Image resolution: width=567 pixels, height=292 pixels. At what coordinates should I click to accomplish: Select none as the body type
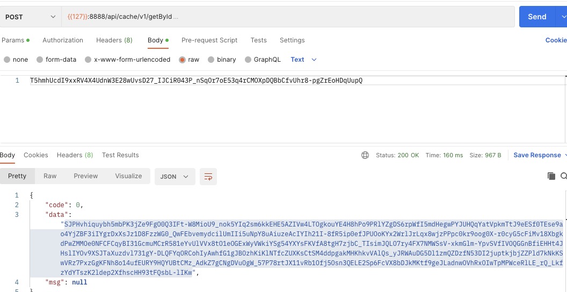(7, 60)
